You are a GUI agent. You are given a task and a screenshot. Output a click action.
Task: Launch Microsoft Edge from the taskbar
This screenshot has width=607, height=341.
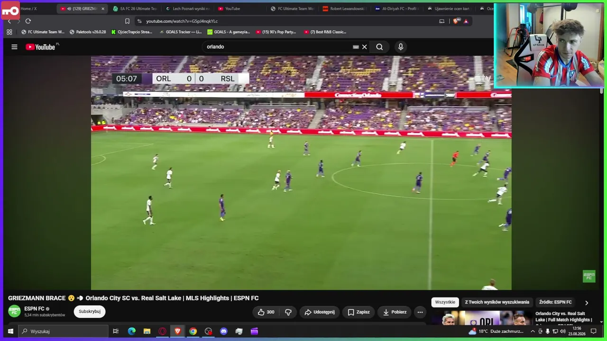(131, 331)
